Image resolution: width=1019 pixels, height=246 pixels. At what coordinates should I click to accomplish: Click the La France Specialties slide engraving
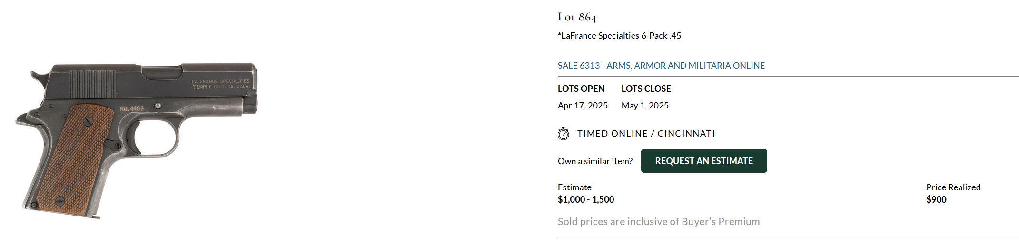[221, 84]
